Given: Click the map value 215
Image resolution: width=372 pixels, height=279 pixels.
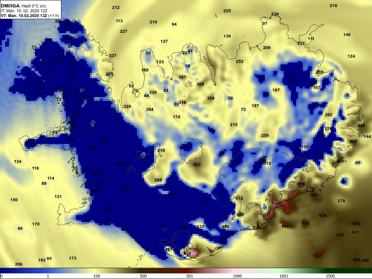Looking at the screenshot, I should click(234, 125).
